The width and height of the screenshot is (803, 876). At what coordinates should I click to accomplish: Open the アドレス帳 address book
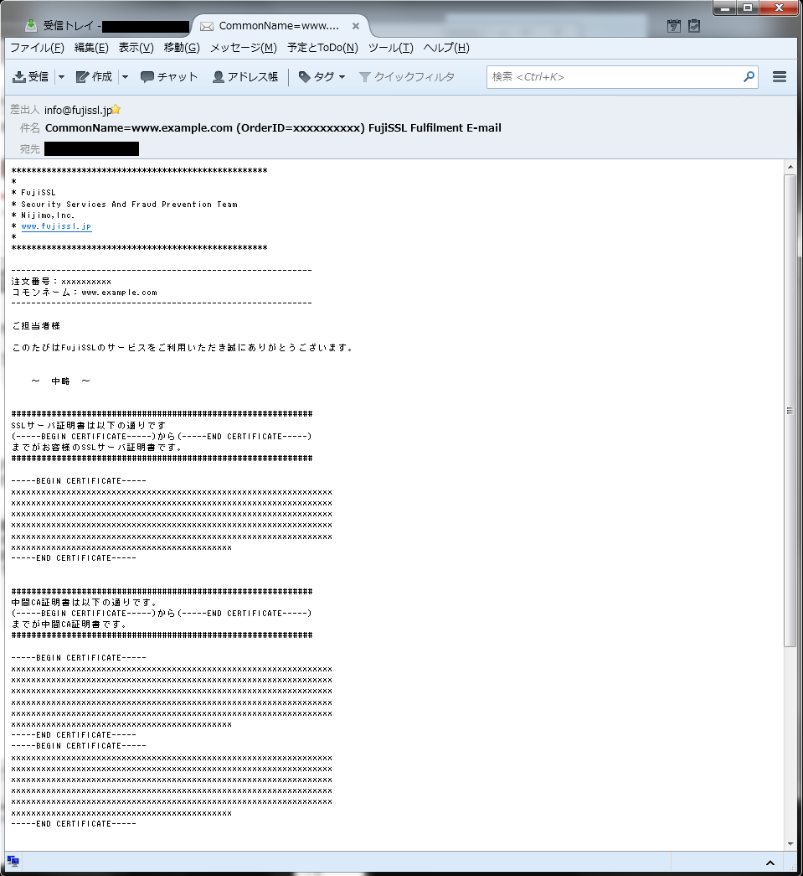pos(245,77)
